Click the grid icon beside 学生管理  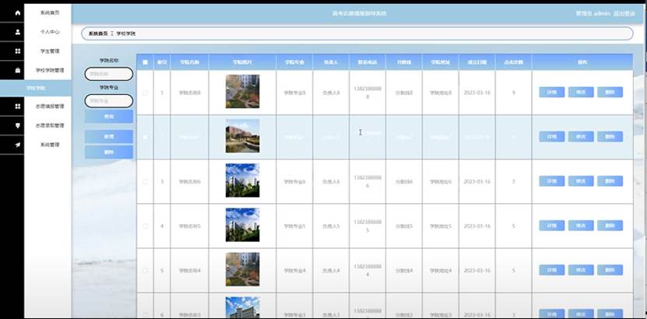pos(17,51)
